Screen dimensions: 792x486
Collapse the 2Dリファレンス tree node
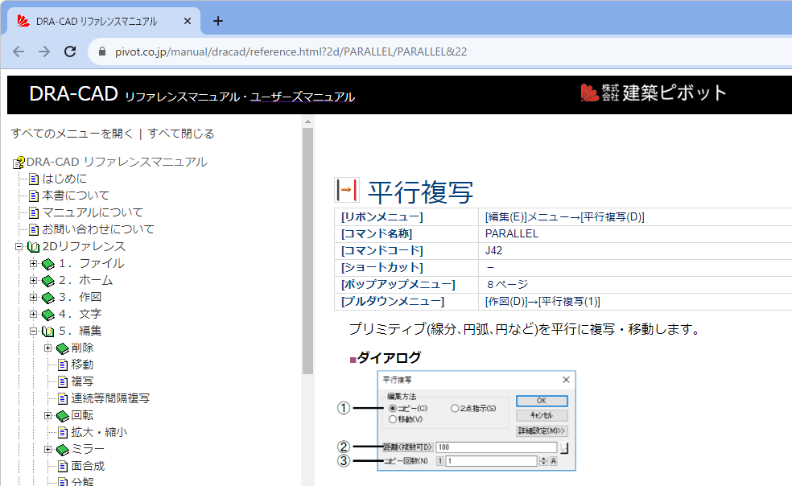pos(19,246)
